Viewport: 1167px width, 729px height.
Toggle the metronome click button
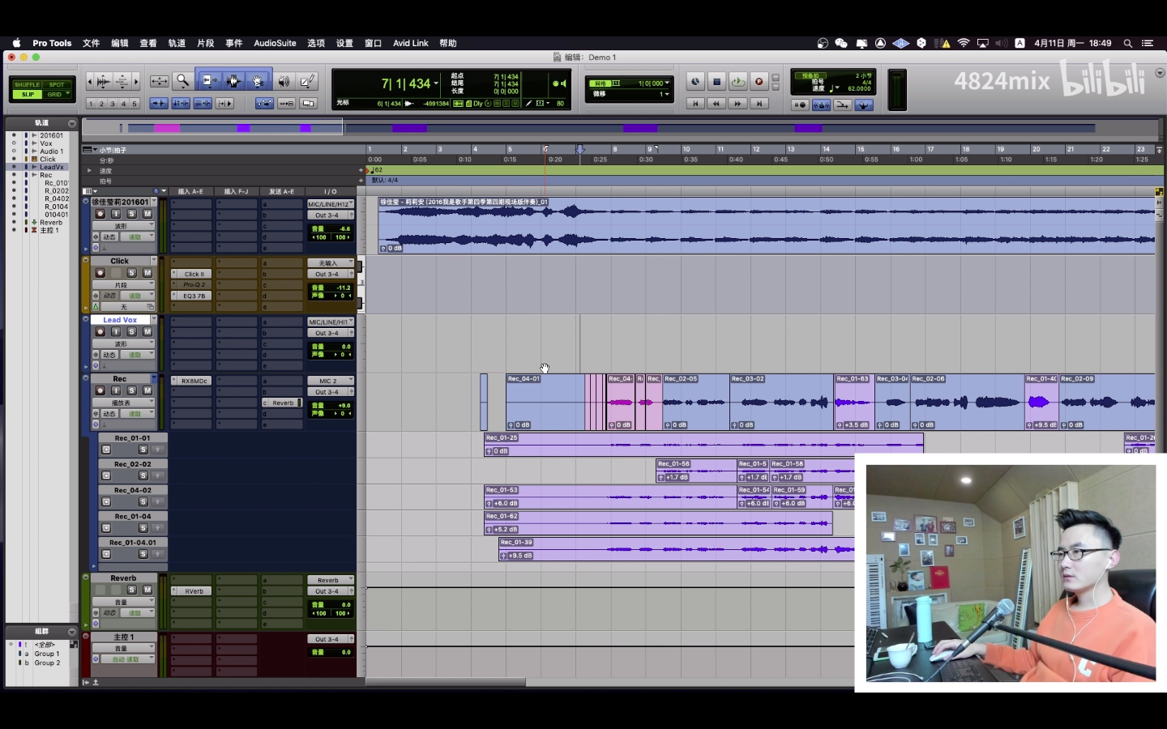(x=821, y=104)
